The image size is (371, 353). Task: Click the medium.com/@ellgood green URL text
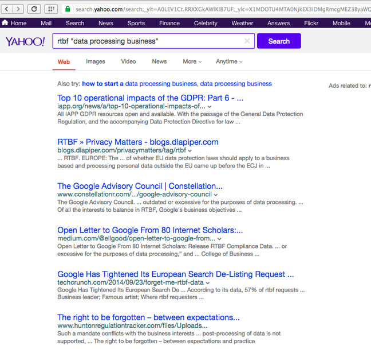136,238
